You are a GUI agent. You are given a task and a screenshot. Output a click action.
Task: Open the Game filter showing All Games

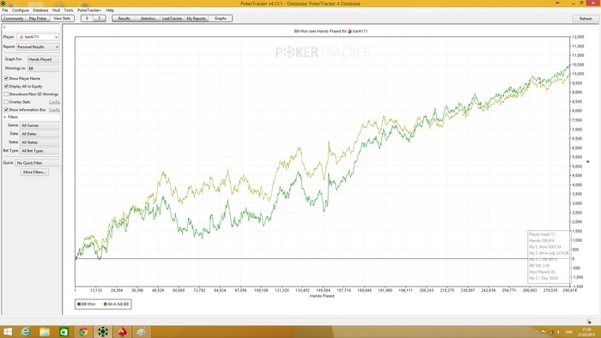point(39,125)
